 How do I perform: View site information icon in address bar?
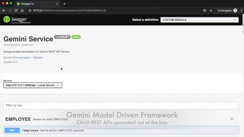30,11
